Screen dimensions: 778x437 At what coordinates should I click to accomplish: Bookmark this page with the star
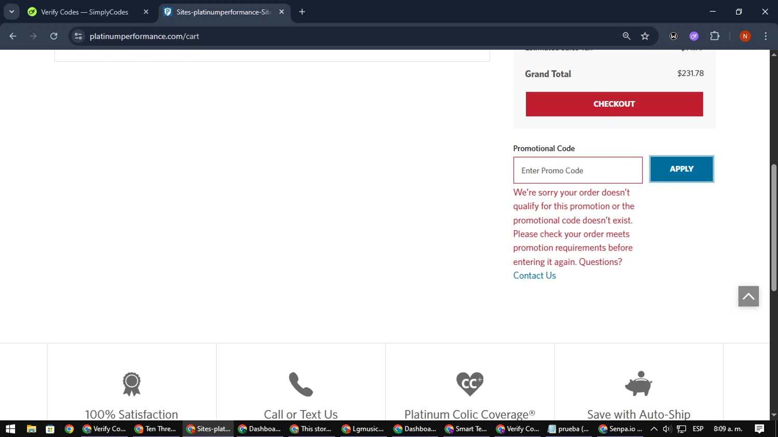tap(645, 36)
